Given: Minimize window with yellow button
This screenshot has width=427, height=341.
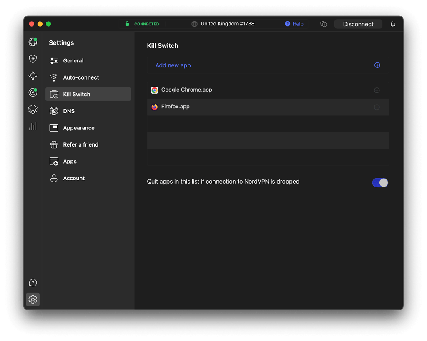Looking at the screenshot, I should point(40,24).
